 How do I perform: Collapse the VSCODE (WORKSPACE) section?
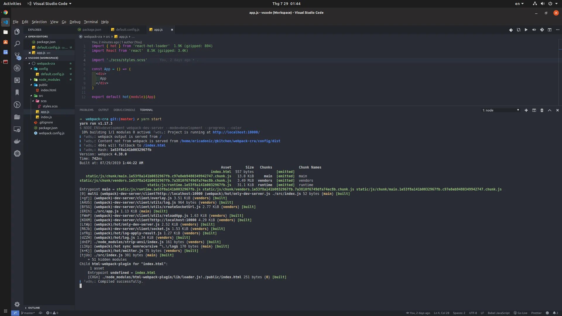(x=49, y=58)
